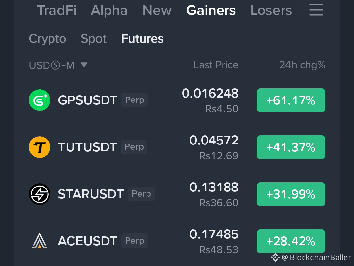Screen dimensions: 354x266
Task: Open the New listings tab
Action: 157,10
